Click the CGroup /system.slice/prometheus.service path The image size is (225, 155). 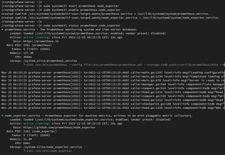coord(50,61)
